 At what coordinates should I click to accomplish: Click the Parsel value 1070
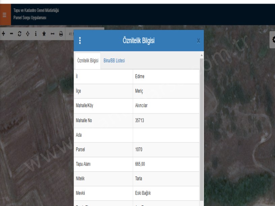pyautogui.click(x=139, y=150)
